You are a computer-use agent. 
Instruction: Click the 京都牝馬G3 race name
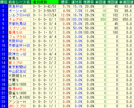[x=17, y=24]
